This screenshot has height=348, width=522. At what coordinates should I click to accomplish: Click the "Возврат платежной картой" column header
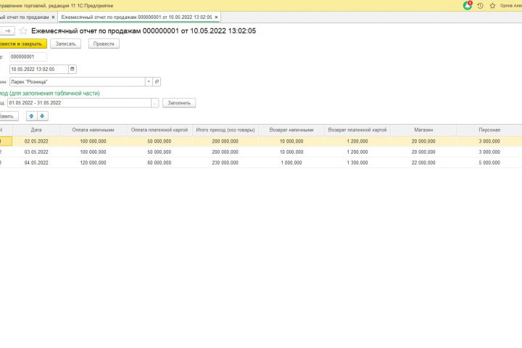click(357, 130)
